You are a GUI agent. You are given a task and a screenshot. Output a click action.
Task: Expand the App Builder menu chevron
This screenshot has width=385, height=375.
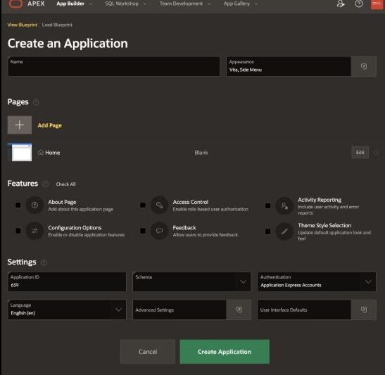[x=91, y=4]
